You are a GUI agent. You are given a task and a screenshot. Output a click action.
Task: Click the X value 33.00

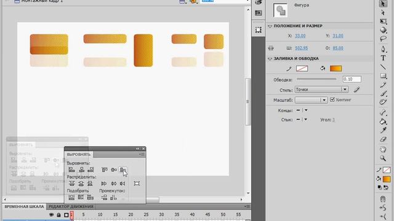(x=300, y=36)
